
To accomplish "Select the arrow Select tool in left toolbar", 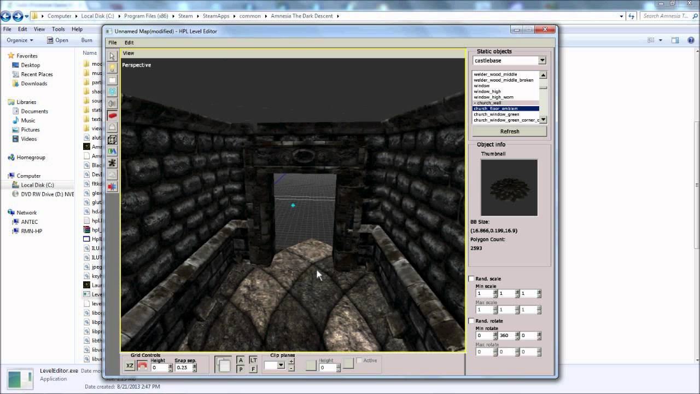I will pyautogui.click(x=112, y=56).
